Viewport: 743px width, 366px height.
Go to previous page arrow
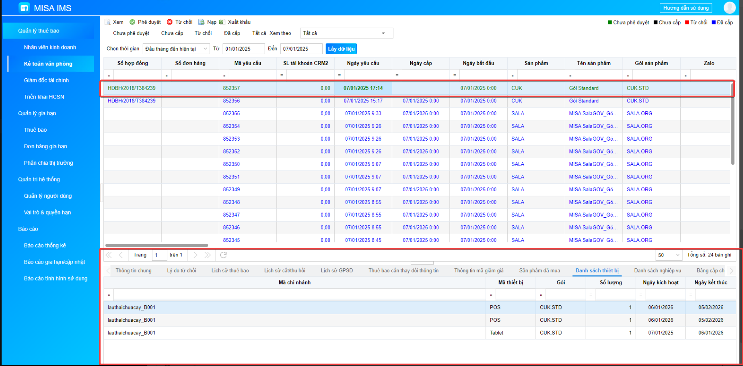click(121, 255)
